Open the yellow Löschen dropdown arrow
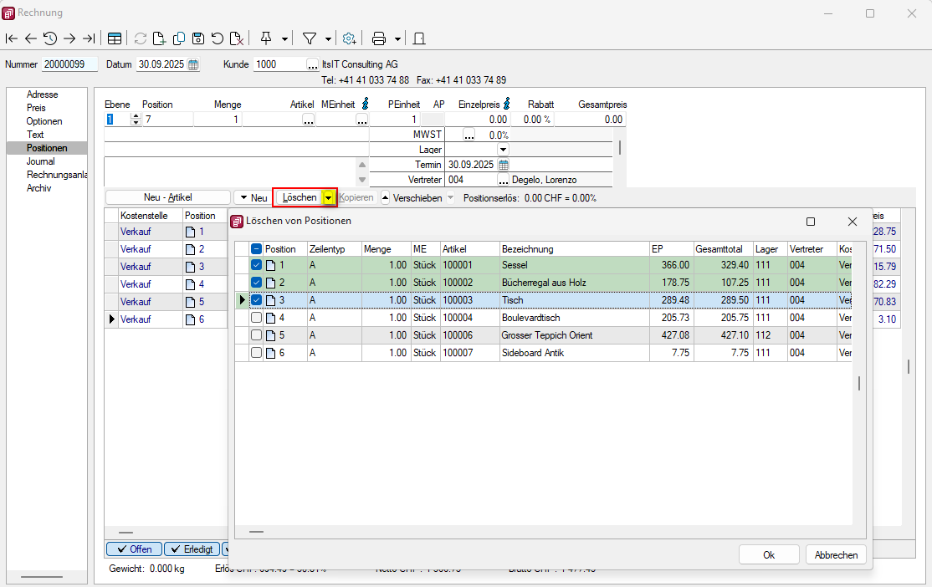 pyautogui.click(x=329, y=198)
